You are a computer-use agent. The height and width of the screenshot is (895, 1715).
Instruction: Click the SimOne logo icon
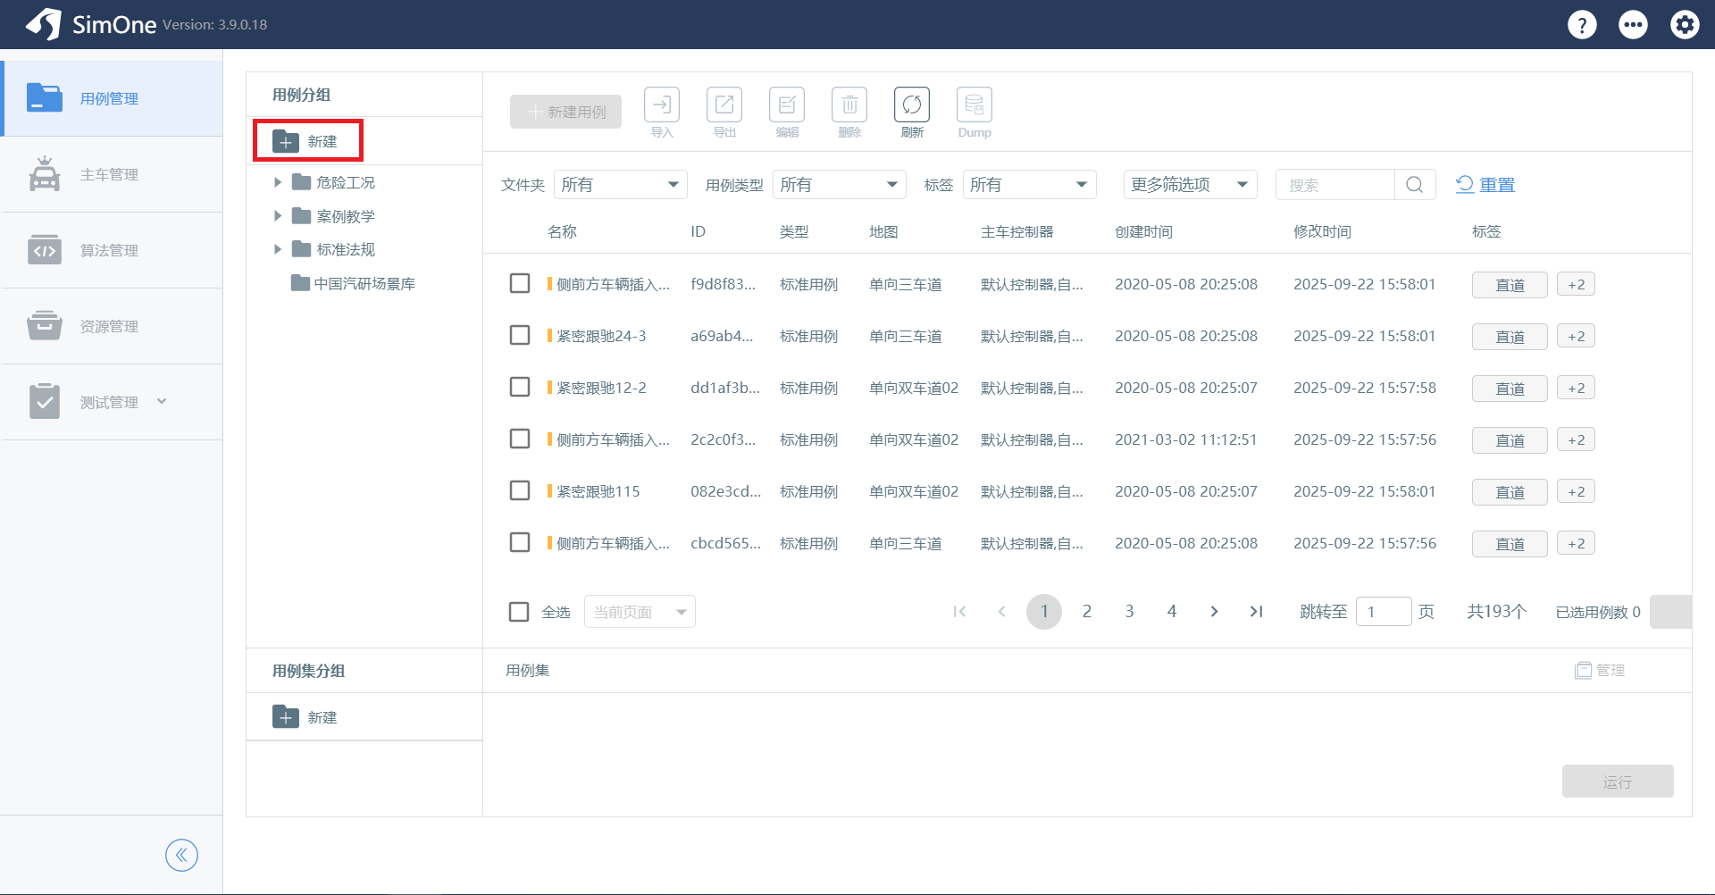[44, 24]
